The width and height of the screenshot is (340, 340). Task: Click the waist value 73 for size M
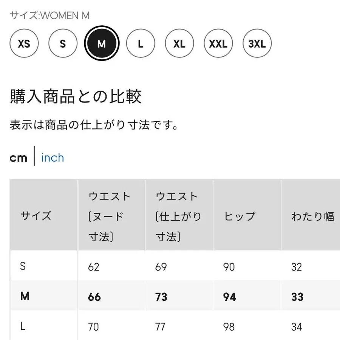coord(161,296)
